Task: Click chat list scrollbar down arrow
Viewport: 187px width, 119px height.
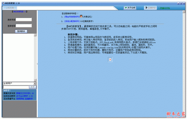Action: point(35,80)
